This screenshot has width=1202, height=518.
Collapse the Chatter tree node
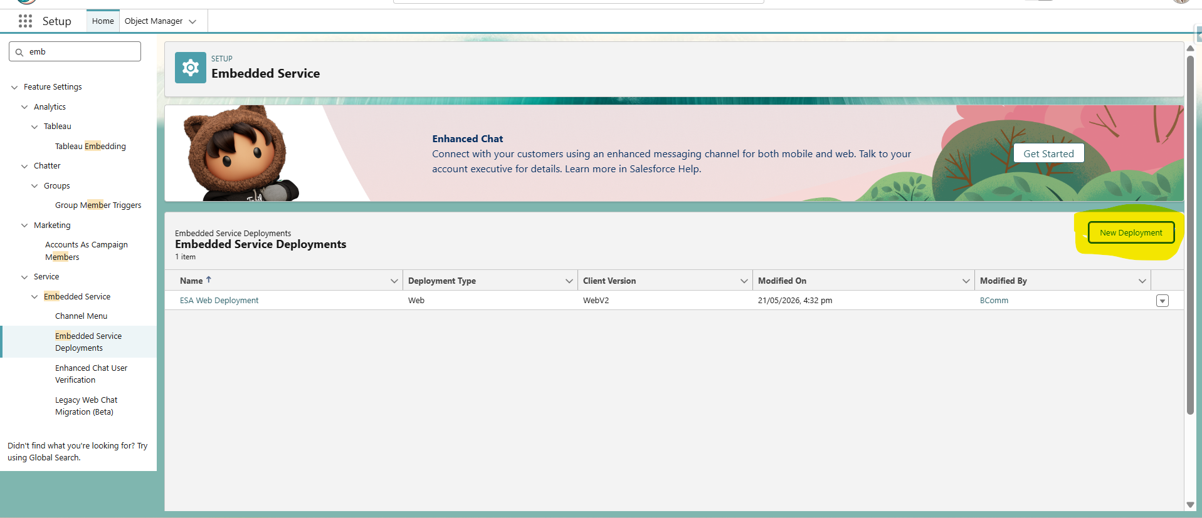click(x=24, y=167)
